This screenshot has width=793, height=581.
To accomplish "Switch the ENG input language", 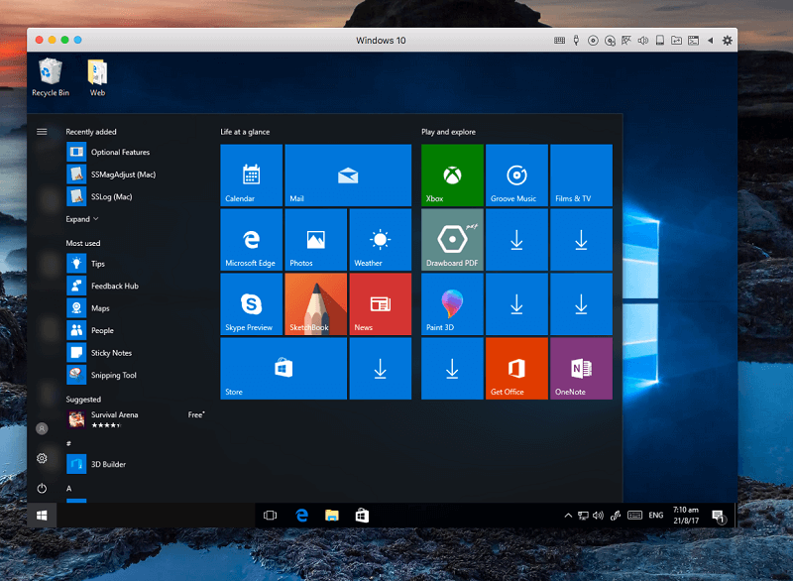I will (x=656, y=516).
